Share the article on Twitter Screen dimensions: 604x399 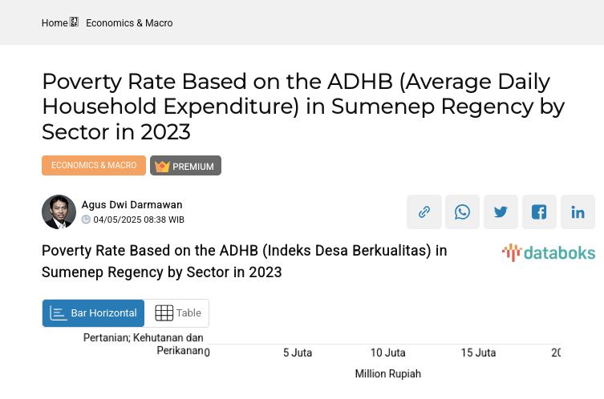tap(501, 212)
